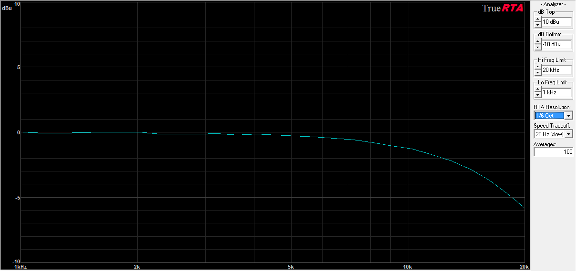Decrease dB Bottom with down arrow
This screenshot has height=271, width=576.
pyautogui.click(x=538, y=47)
